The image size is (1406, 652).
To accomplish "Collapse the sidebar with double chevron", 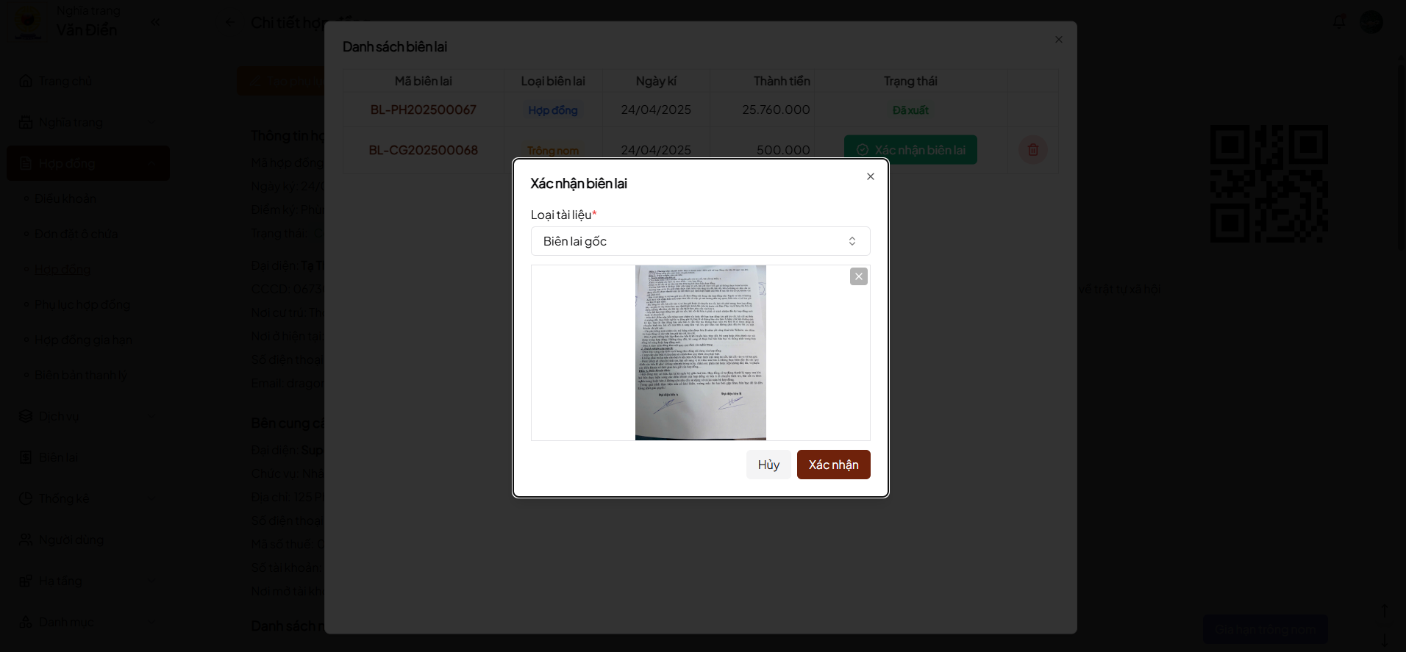I will pyautogui.click(x=155, y=22).
